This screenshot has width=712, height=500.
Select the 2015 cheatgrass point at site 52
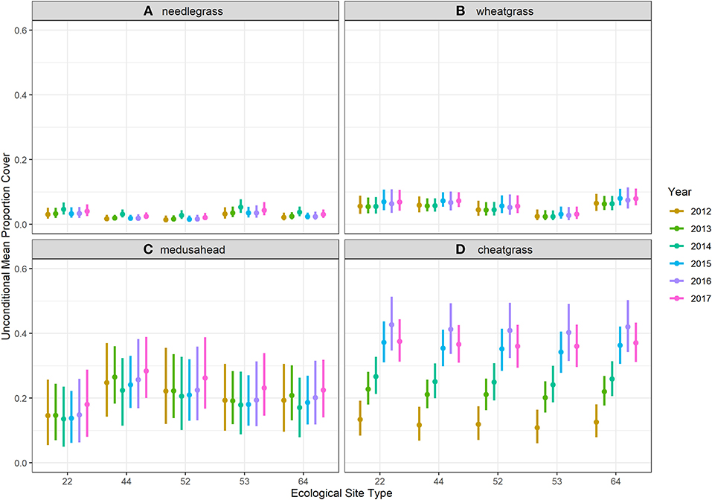click(501, 349)
